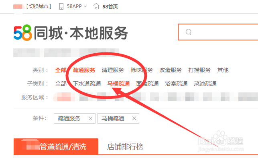The width and height of the screenshot is (258, 158).
Task: Click the phone icon beside 58APP
Action: (x=61, y=6)
